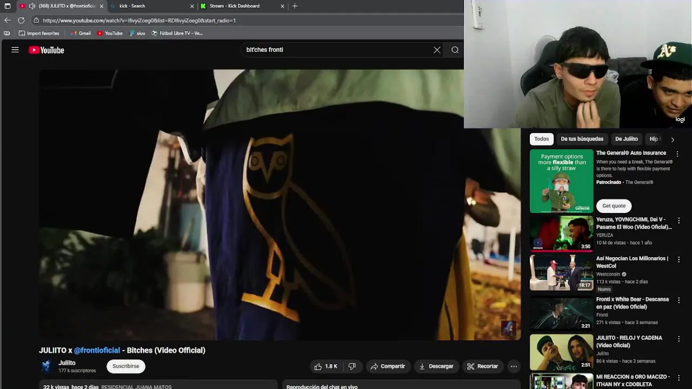Open @frontioficial mention in title
The width and height of the screenshot is (692, 389).
[x=97, y=350]
